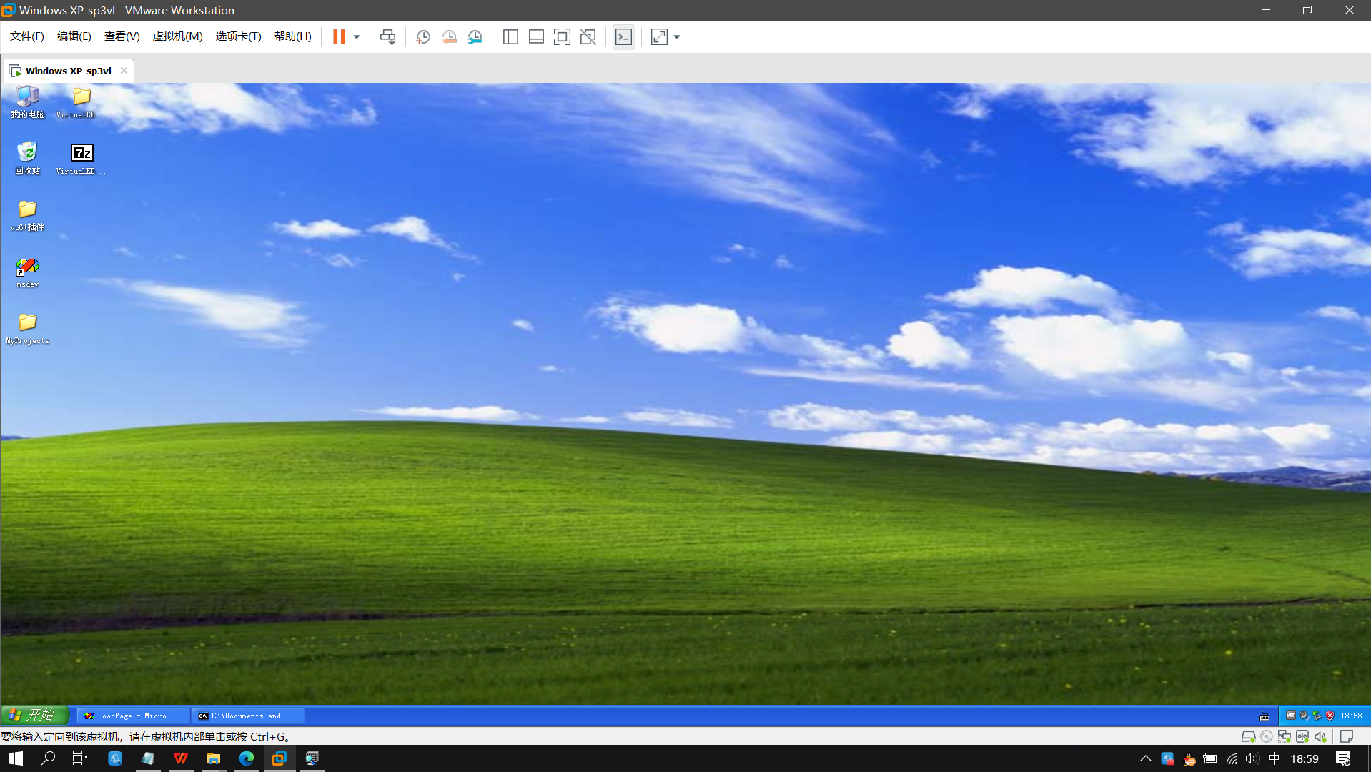
Task: Open the Wi-Fi network tray flyout
Action: pos(1232,758)
